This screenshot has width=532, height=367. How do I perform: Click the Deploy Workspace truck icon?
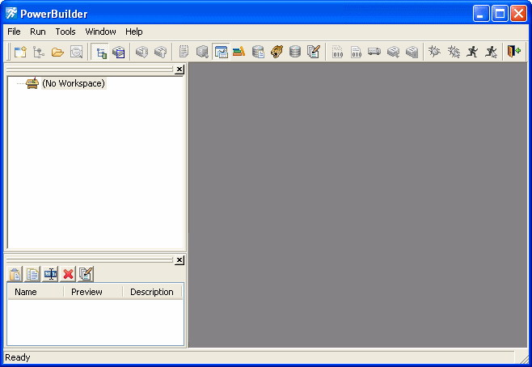(x=374, y=52)
